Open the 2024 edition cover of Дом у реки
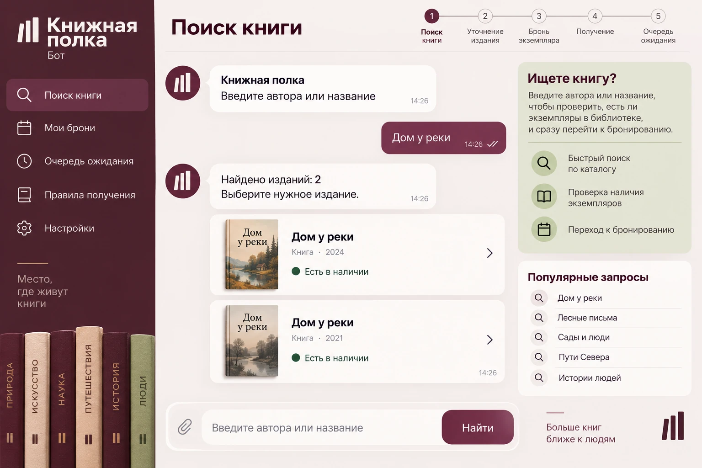702x468 pixels. coord(251,255)
